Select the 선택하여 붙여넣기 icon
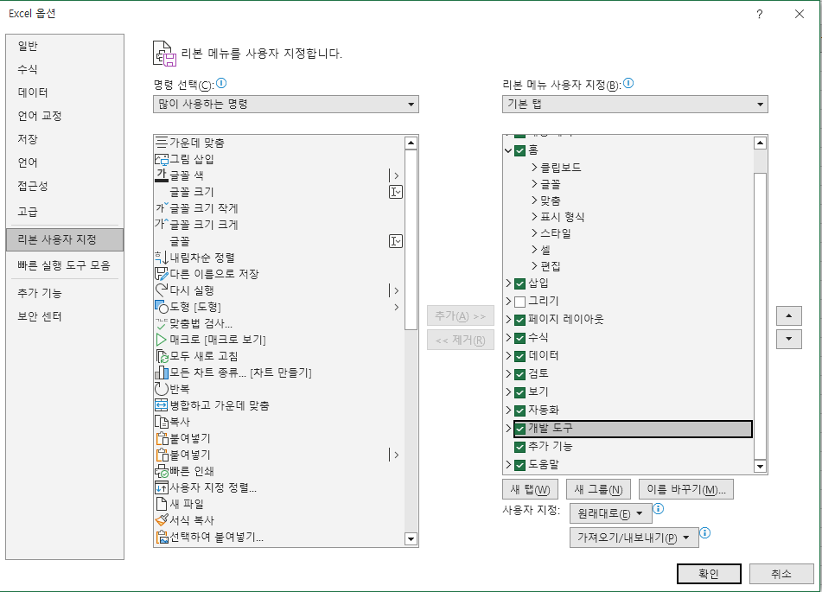Image resolution: width=822 pixels, height=592 pixels. pos(162,537)
